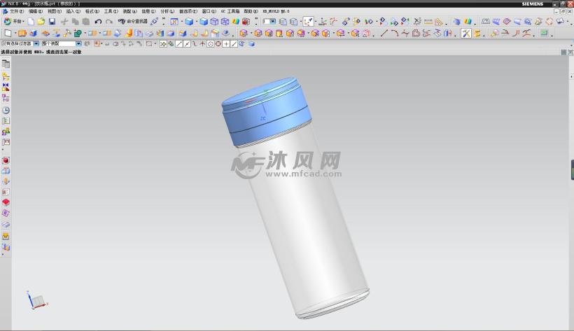Viewport: 574px width, 331px height.
Task: Open the History clock sidebar tab
Action: [x=6, y=110]
